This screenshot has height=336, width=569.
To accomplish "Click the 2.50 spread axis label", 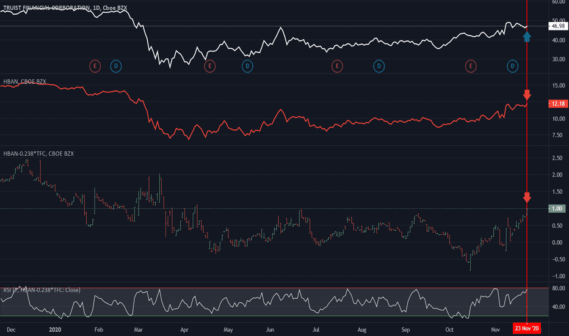I will tap(557, 158).
